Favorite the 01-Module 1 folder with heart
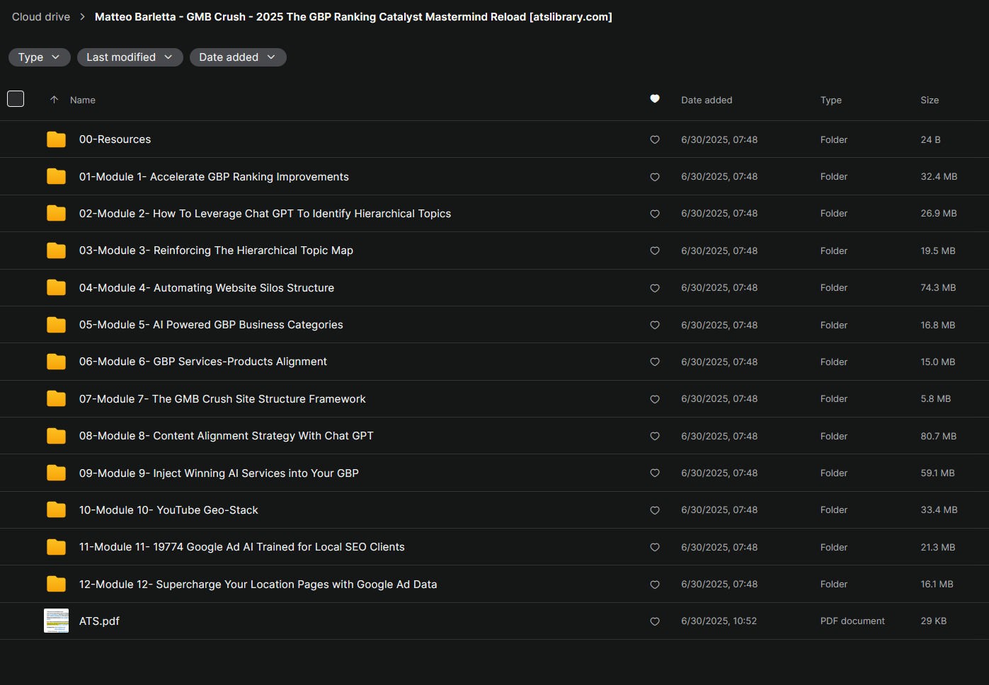Image resolution: width=989 pixels, height=685 pixels. pos(655,177)
